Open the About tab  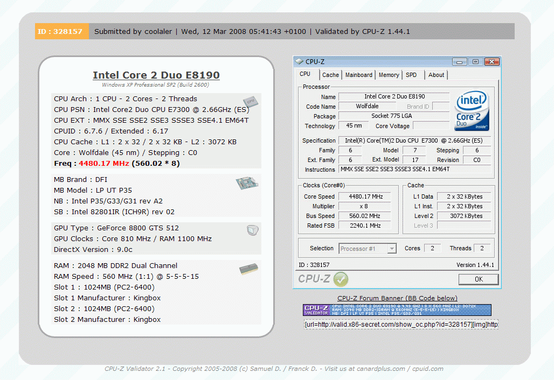coord(436,75)
